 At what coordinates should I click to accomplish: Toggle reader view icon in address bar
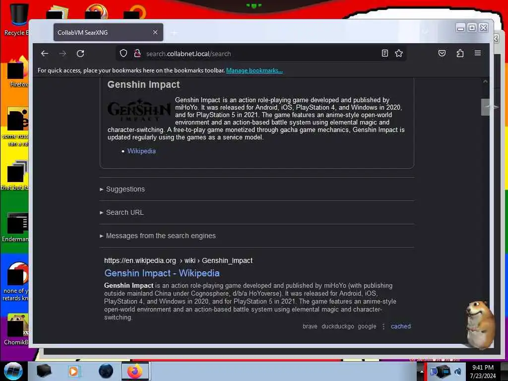coord(384,53)
